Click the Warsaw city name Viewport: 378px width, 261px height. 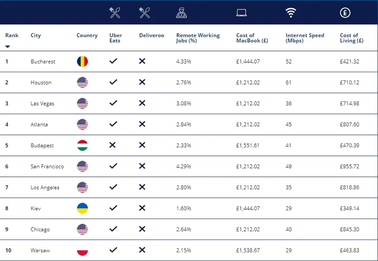click(x=39, y=250)
